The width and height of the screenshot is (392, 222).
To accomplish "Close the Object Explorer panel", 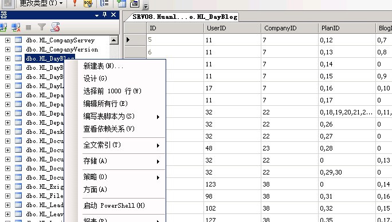I will click(x=113, y=15).
